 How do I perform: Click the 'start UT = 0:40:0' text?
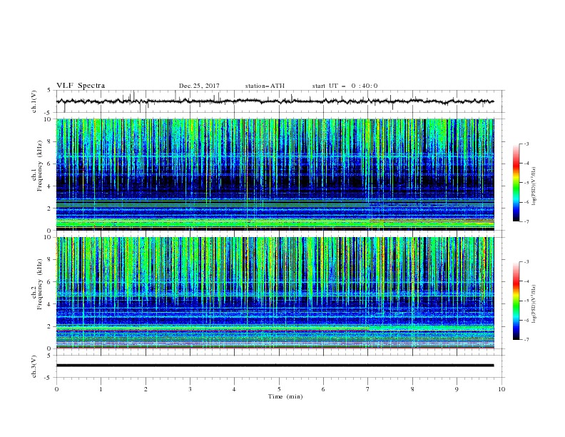click(345, 86)
